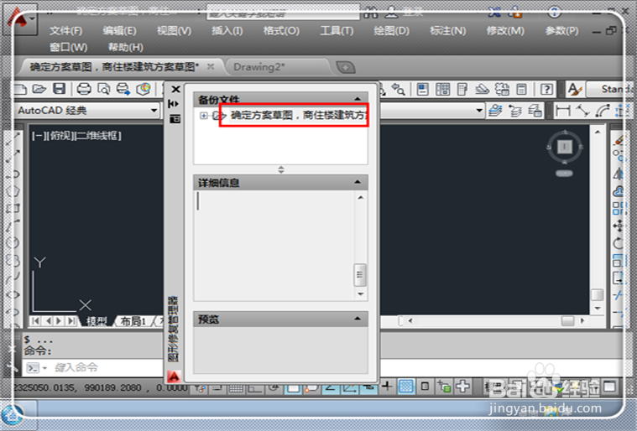Select the Circle draw tool
637x431 pixels.
coord(13,242)
